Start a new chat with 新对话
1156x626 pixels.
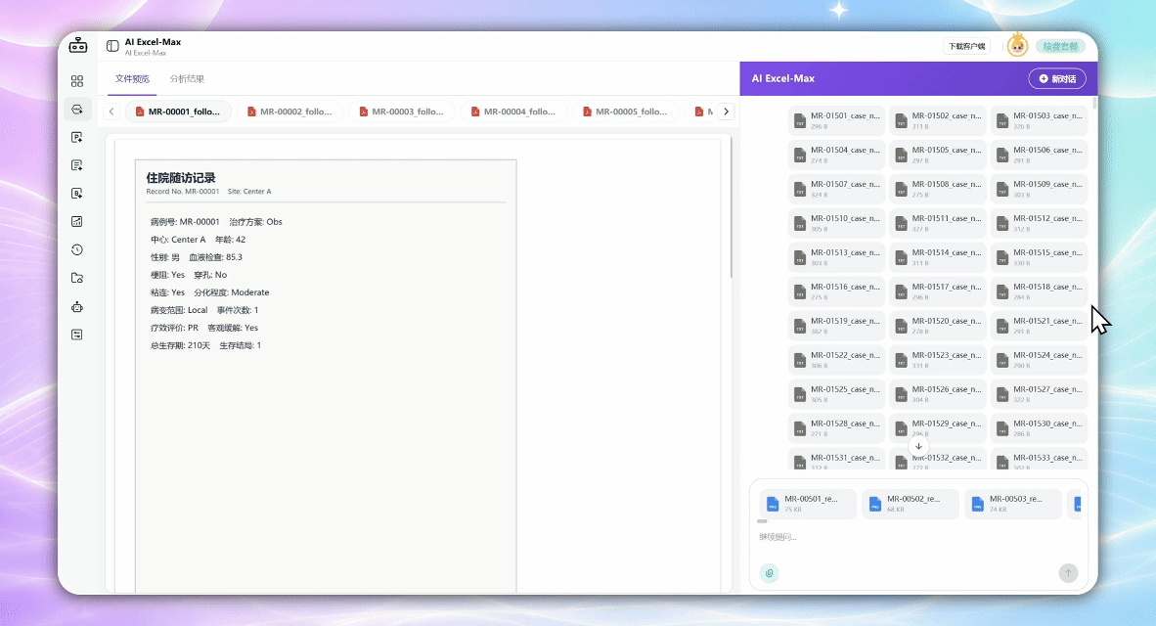click(1057, 79)
